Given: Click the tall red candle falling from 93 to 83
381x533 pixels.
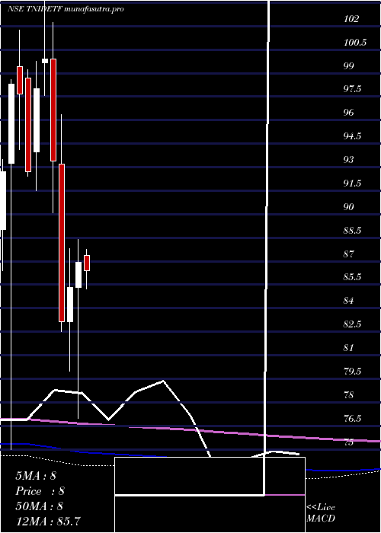Looking at the screenshot, I should click(62, 243).
